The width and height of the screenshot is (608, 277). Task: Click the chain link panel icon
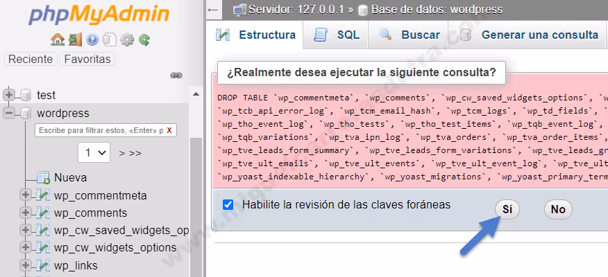(176, 75)
